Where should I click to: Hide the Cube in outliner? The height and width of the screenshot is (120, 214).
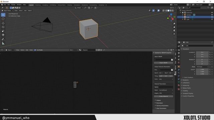pyautogui.click(x=212, y=17)
